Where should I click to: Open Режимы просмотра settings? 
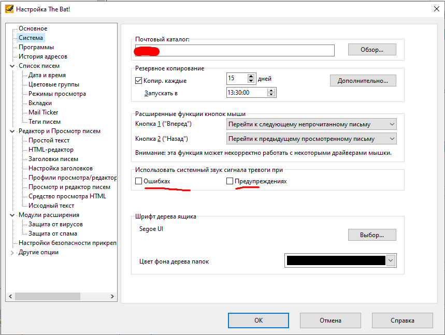point(57,94)
